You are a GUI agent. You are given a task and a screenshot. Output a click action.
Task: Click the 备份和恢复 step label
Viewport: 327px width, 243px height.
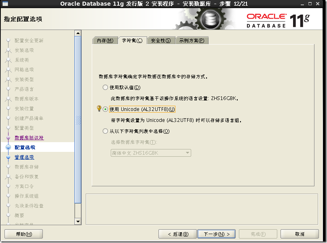[27, 177]
